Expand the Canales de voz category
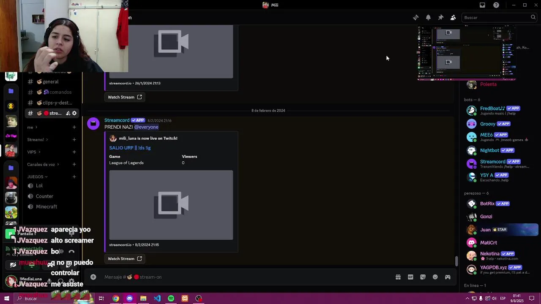This screenshot has height=304, width=541. pyautogui.click(x=43, y=164)
